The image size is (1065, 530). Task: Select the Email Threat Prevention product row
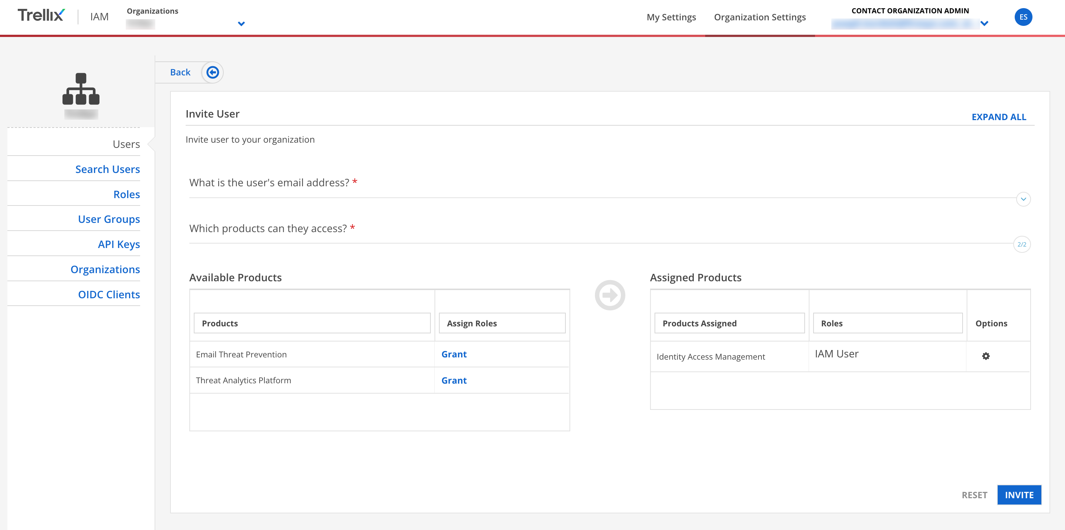tap(379, 354)
